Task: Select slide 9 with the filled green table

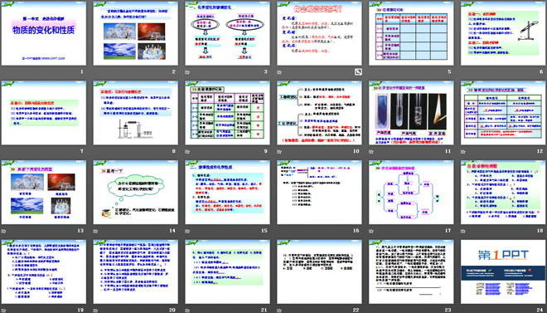Action: click(227, 113)
